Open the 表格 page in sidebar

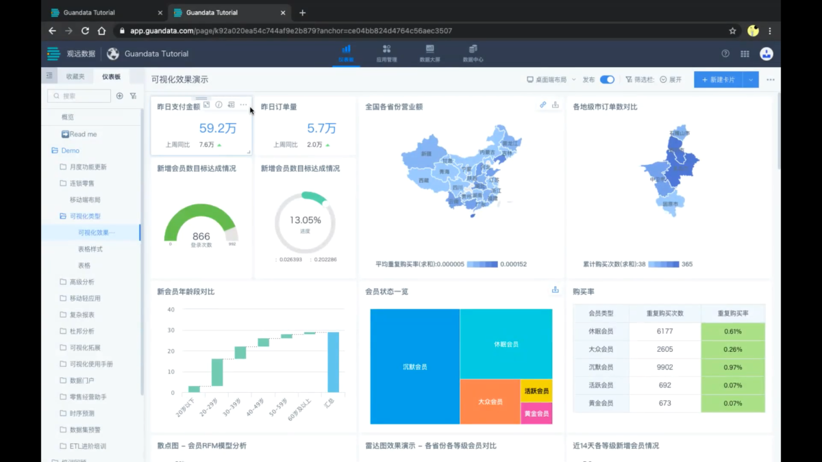coord(84,266)
